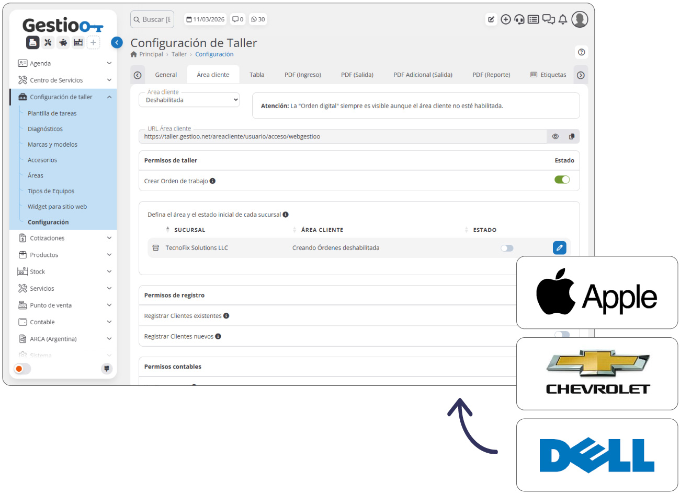
Task: Open the PDF (Ingreso) tab
Action: pyautogui.click(x=303, y=75)
